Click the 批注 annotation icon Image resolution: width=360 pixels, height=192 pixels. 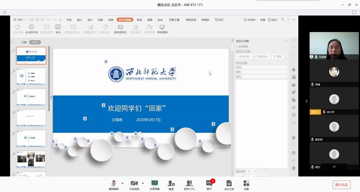269,20
